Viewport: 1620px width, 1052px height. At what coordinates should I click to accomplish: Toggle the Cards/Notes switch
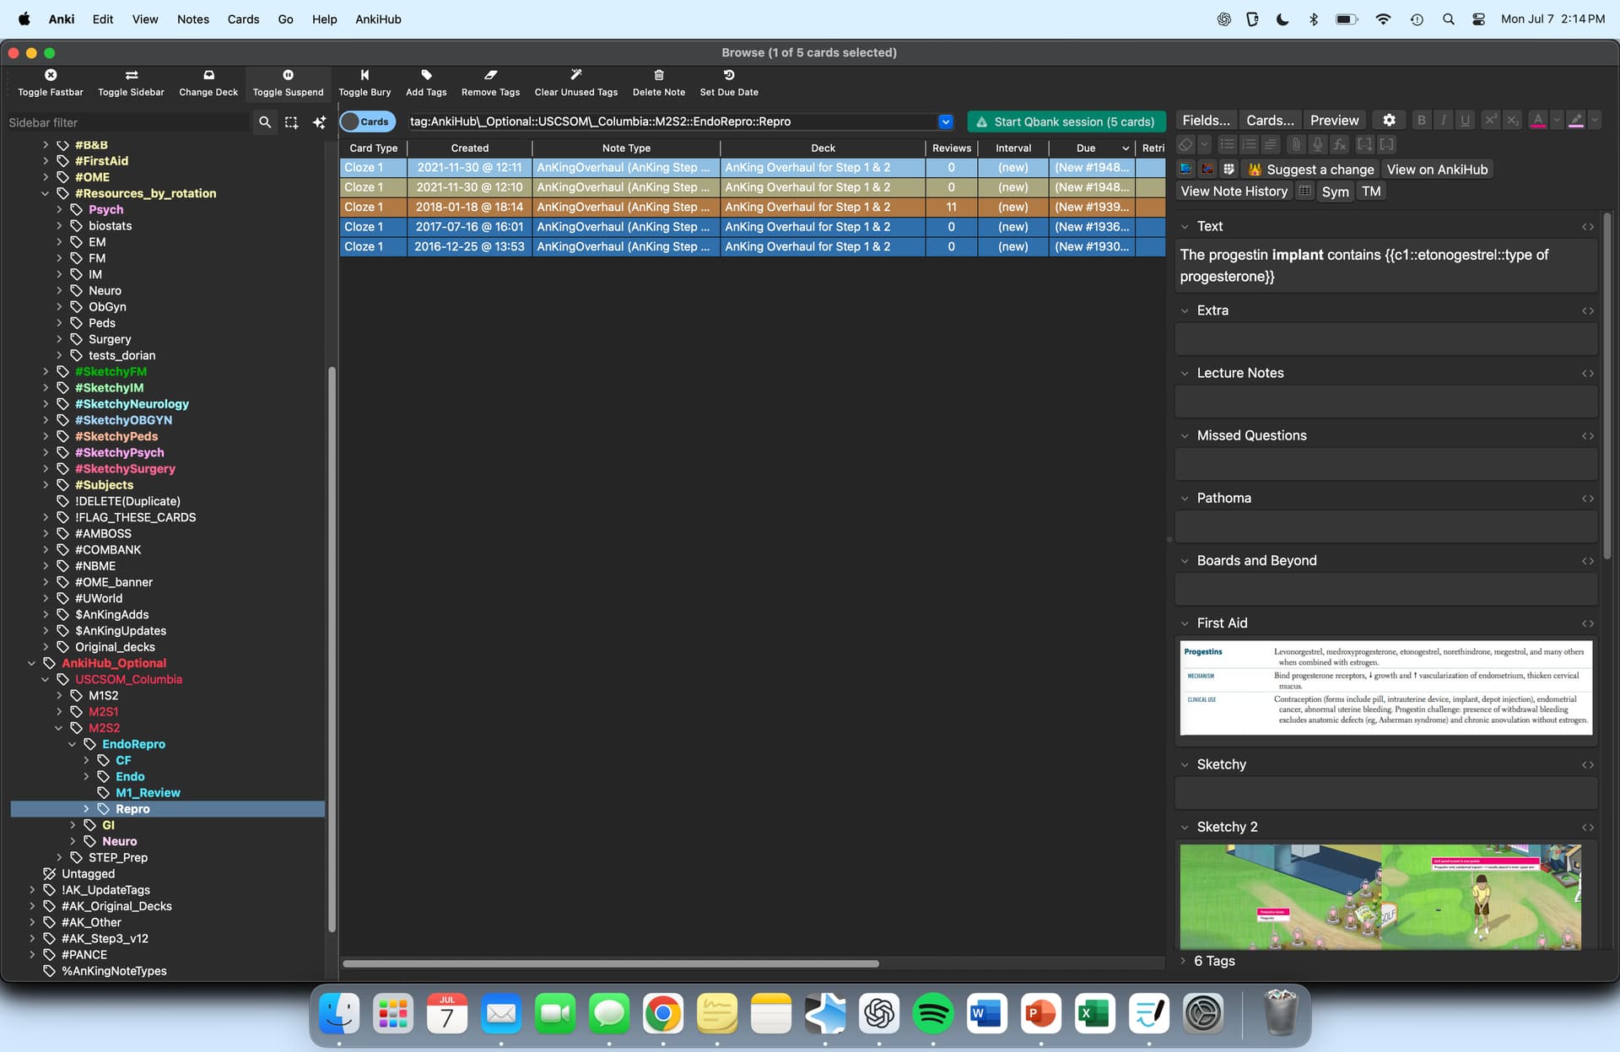pos(366,121)
